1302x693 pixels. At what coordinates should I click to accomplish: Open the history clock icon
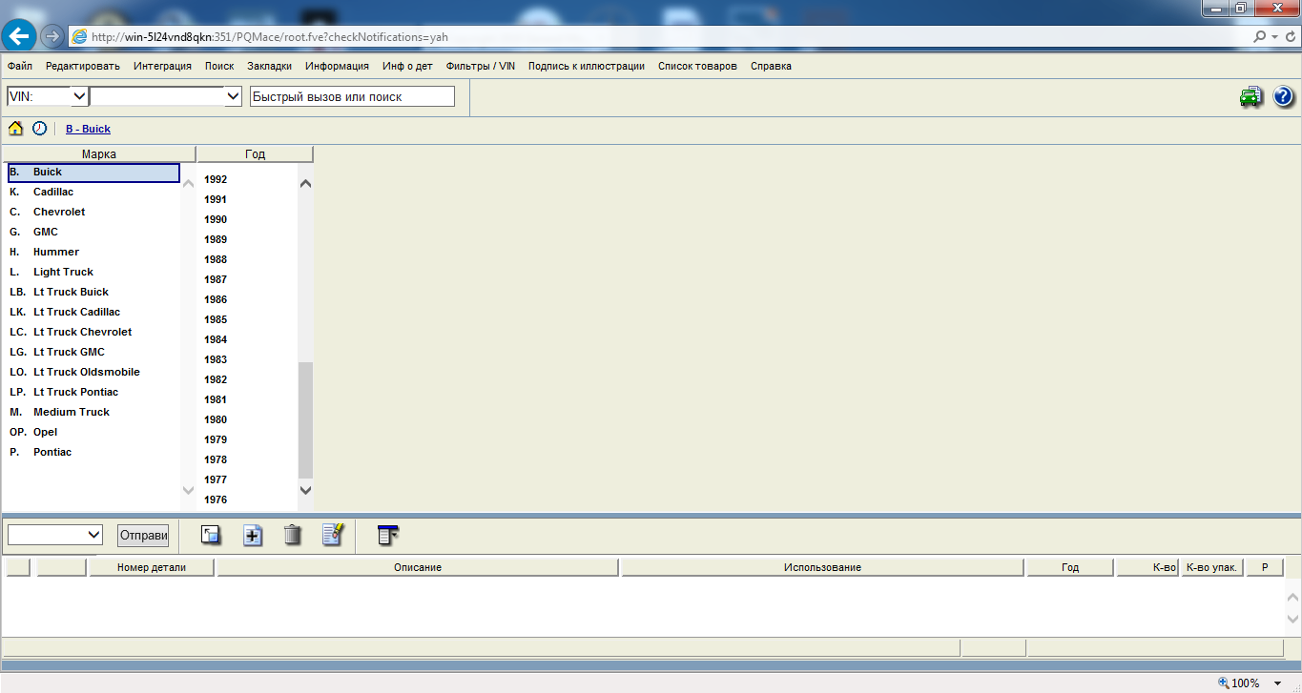click(x=39, y=129)
